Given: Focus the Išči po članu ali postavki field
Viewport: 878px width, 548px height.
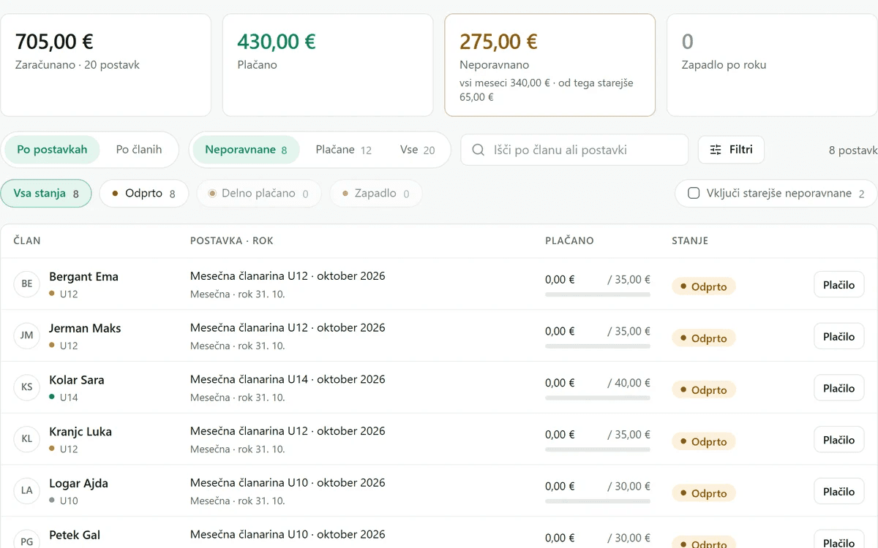Looking at the screenshot, I should 574,150.
